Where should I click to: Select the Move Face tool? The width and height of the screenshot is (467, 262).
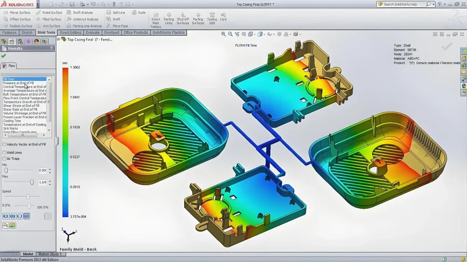coord(117,26)
